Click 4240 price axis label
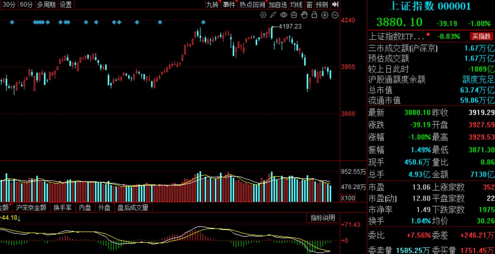The image size is (495, 254). pyautogui.click(x=349, y=20)
